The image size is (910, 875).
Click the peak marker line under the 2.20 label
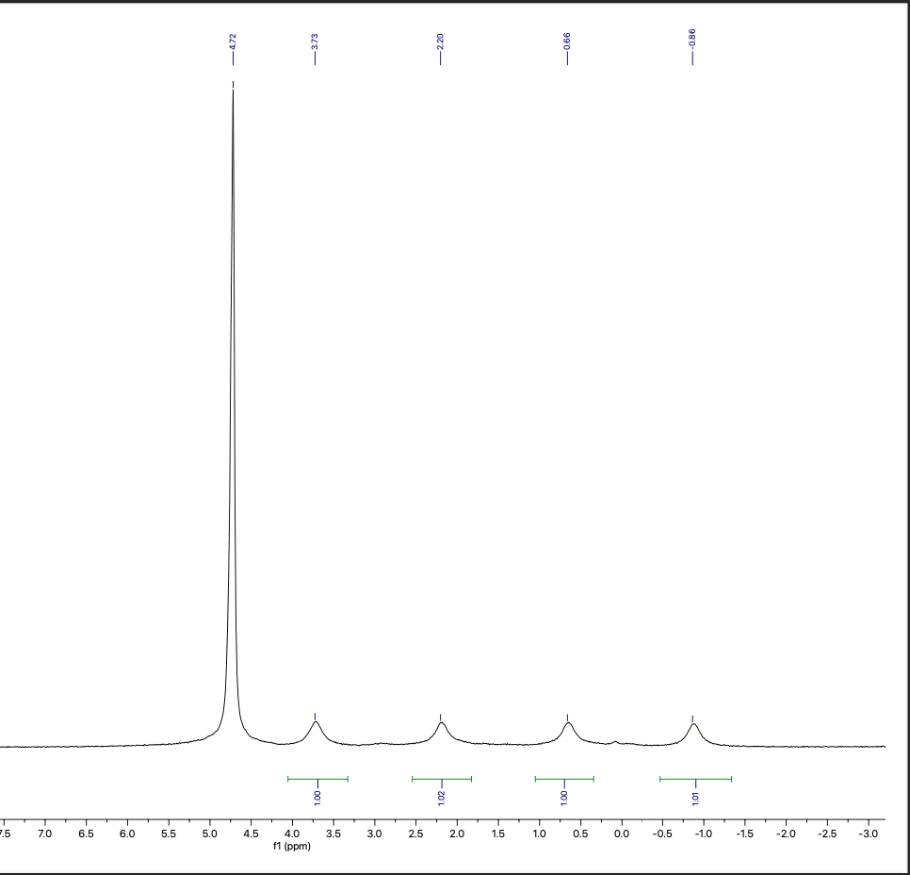click(x=440, y=60)
